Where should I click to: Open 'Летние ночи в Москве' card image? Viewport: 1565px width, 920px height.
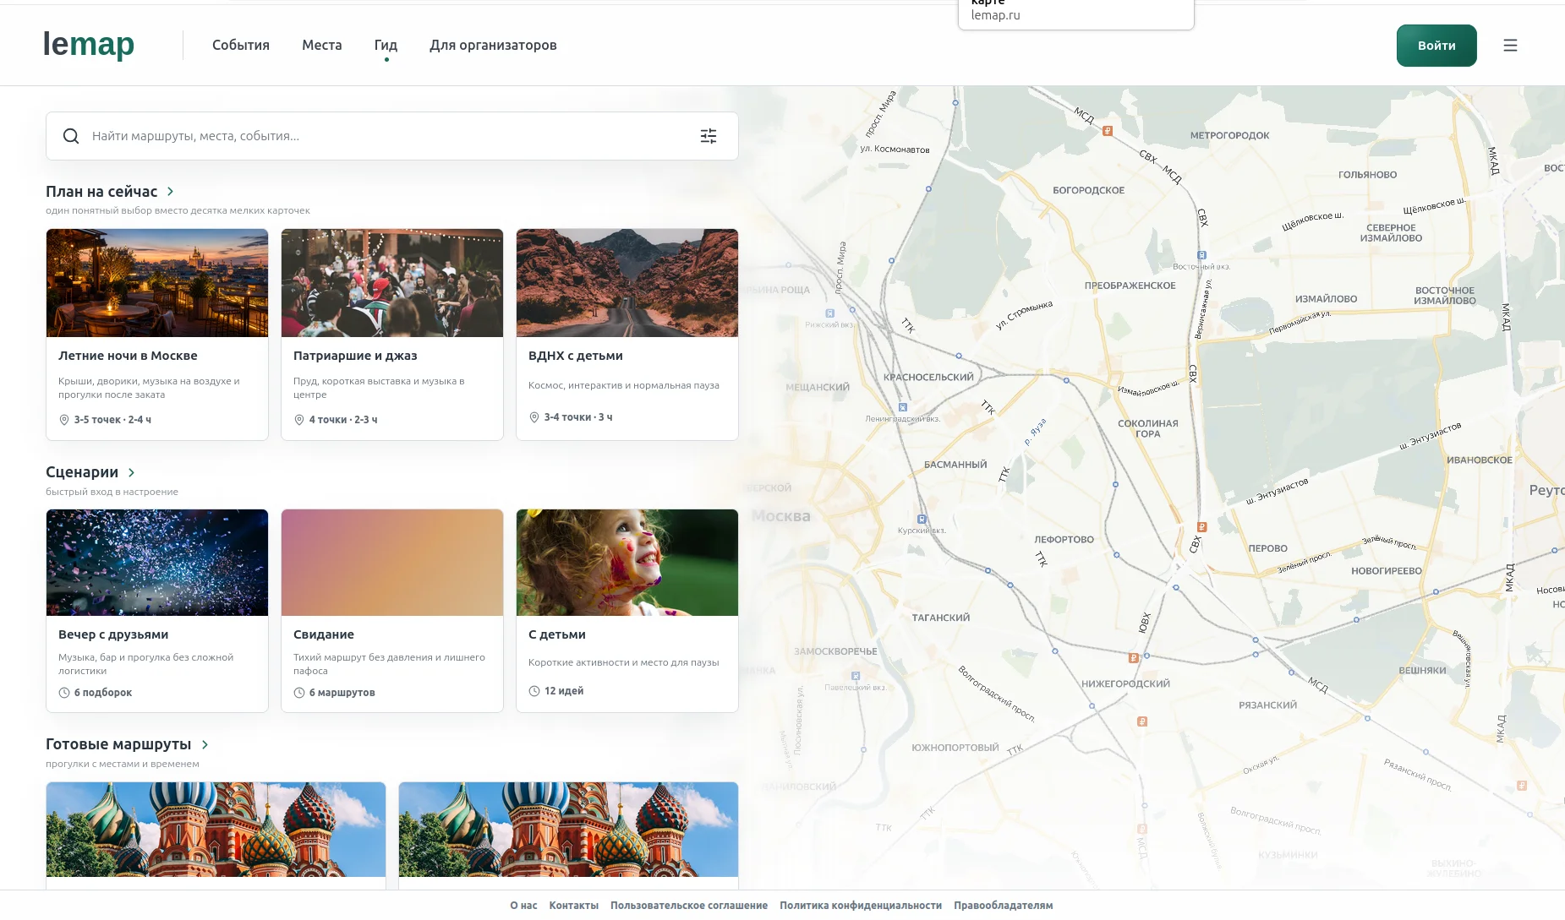coord(157,283)
